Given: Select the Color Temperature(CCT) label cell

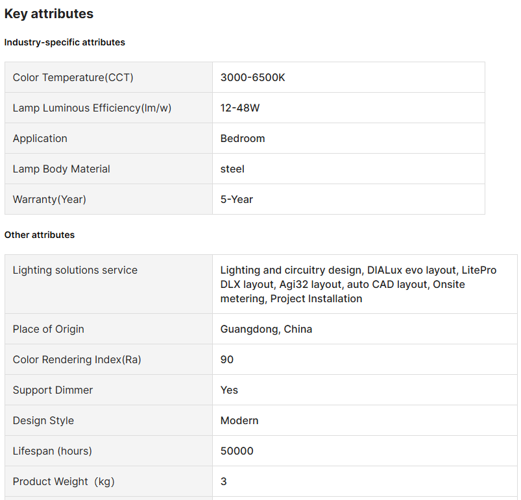Looking at the screenshot, I should tap(73, 78).
